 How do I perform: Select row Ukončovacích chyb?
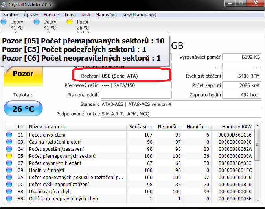coord(129,192)
